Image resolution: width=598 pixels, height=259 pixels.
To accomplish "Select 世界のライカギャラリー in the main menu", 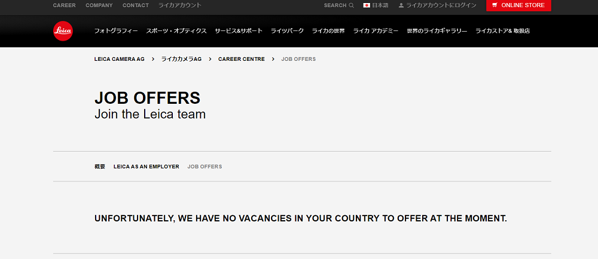I will click(x=437, y=31).
